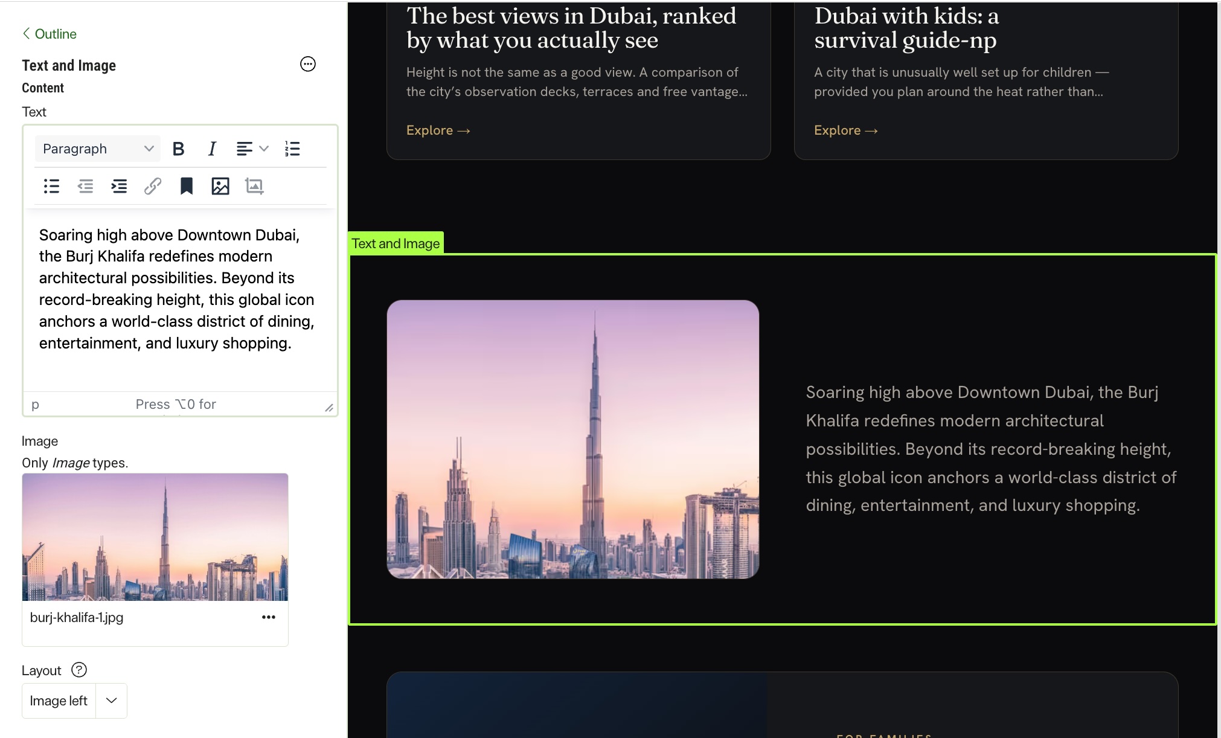Select the Text and Image block label

(396, 243)
